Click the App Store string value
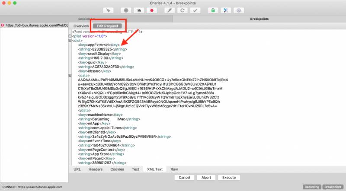Screen dimensions: 346x191 tap(101, 154)
